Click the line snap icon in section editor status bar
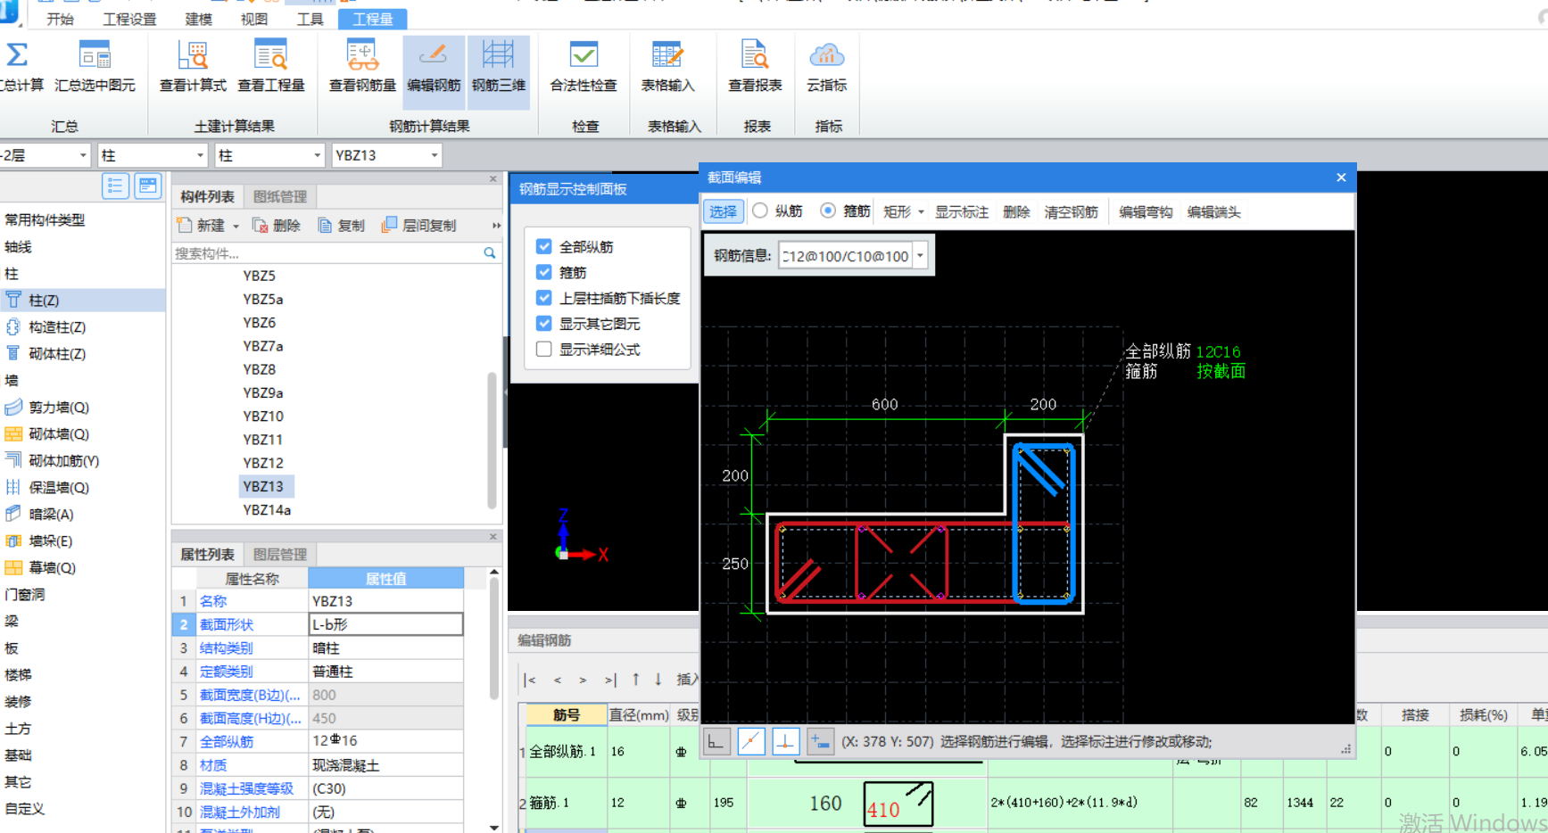 751,741
